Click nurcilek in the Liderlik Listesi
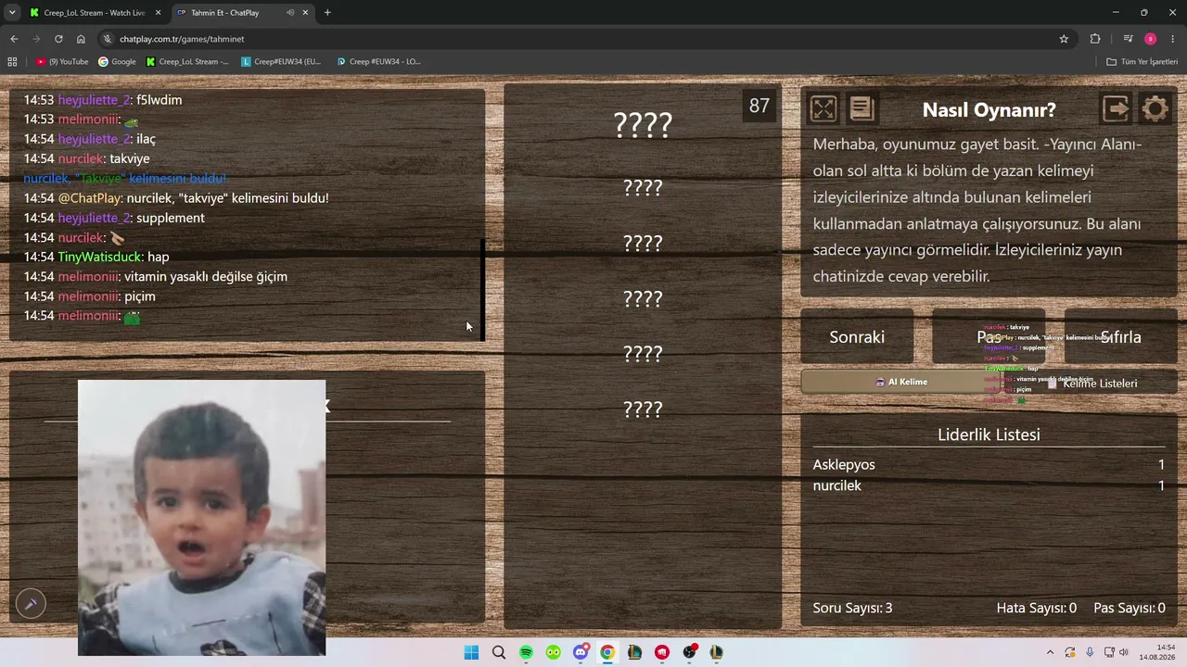Image resolution: width=1187 pixels, height=667 pixels. (x=837, y=485)
